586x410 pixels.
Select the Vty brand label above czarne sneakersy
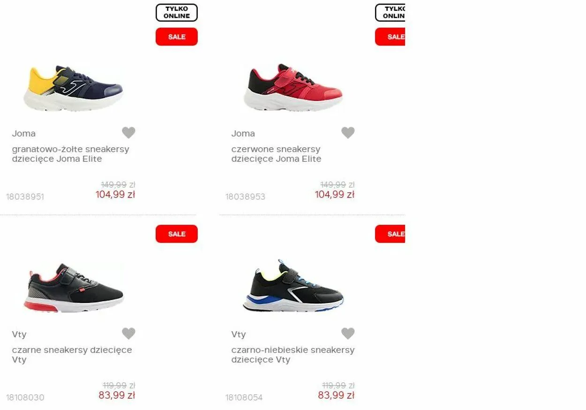[19, 334]
